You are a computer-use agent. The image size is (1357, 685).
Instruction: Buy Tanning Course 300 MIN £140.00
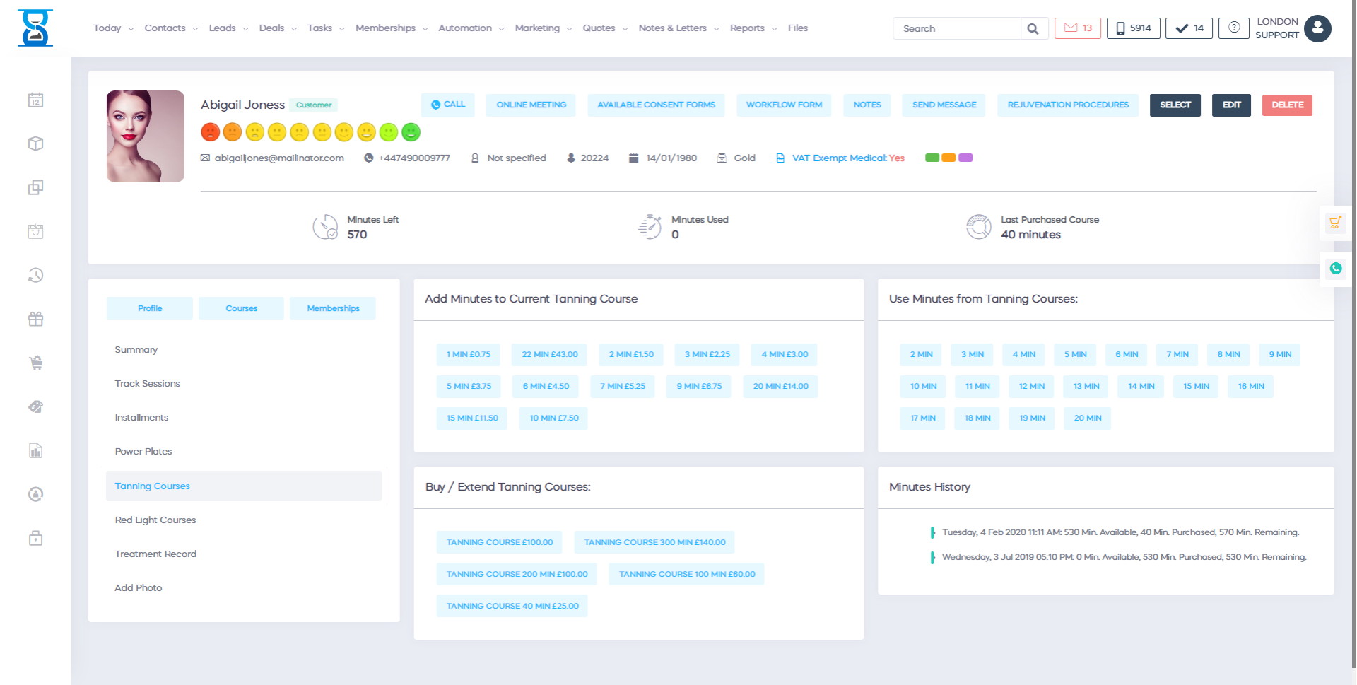(654, 542)
